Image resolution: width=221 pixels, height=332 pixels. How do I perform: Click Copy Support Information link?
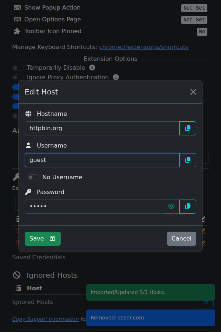pyautogui.click(x=45, y=319)
